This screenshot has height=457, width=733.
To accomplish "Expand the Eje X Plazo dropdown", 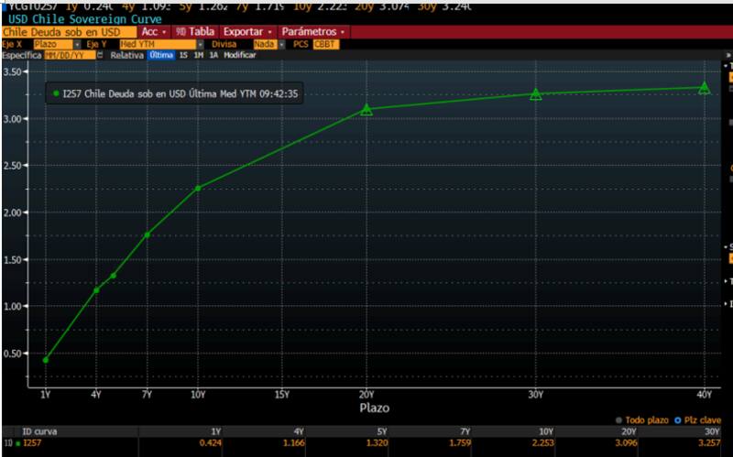I will (55, 44).
